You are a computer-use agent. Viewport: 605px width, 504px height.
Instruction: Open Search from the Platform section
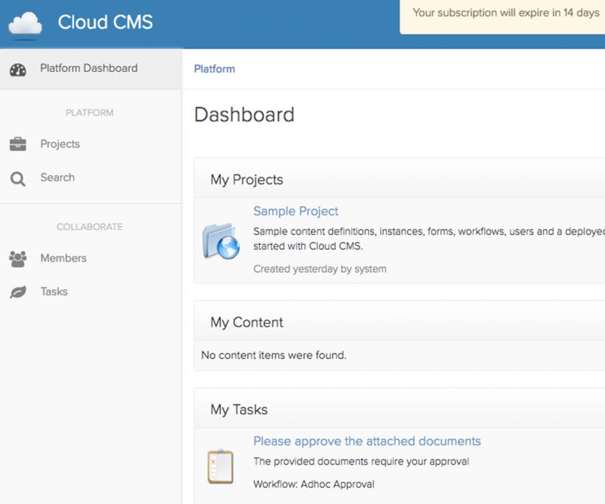(57, 177)
